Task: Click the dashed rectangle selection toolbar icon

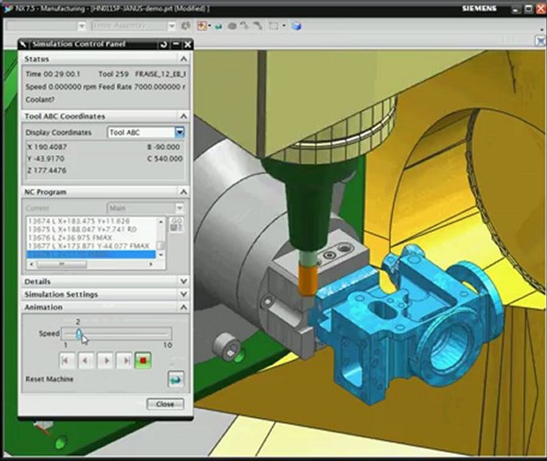Action: [274, 26]
